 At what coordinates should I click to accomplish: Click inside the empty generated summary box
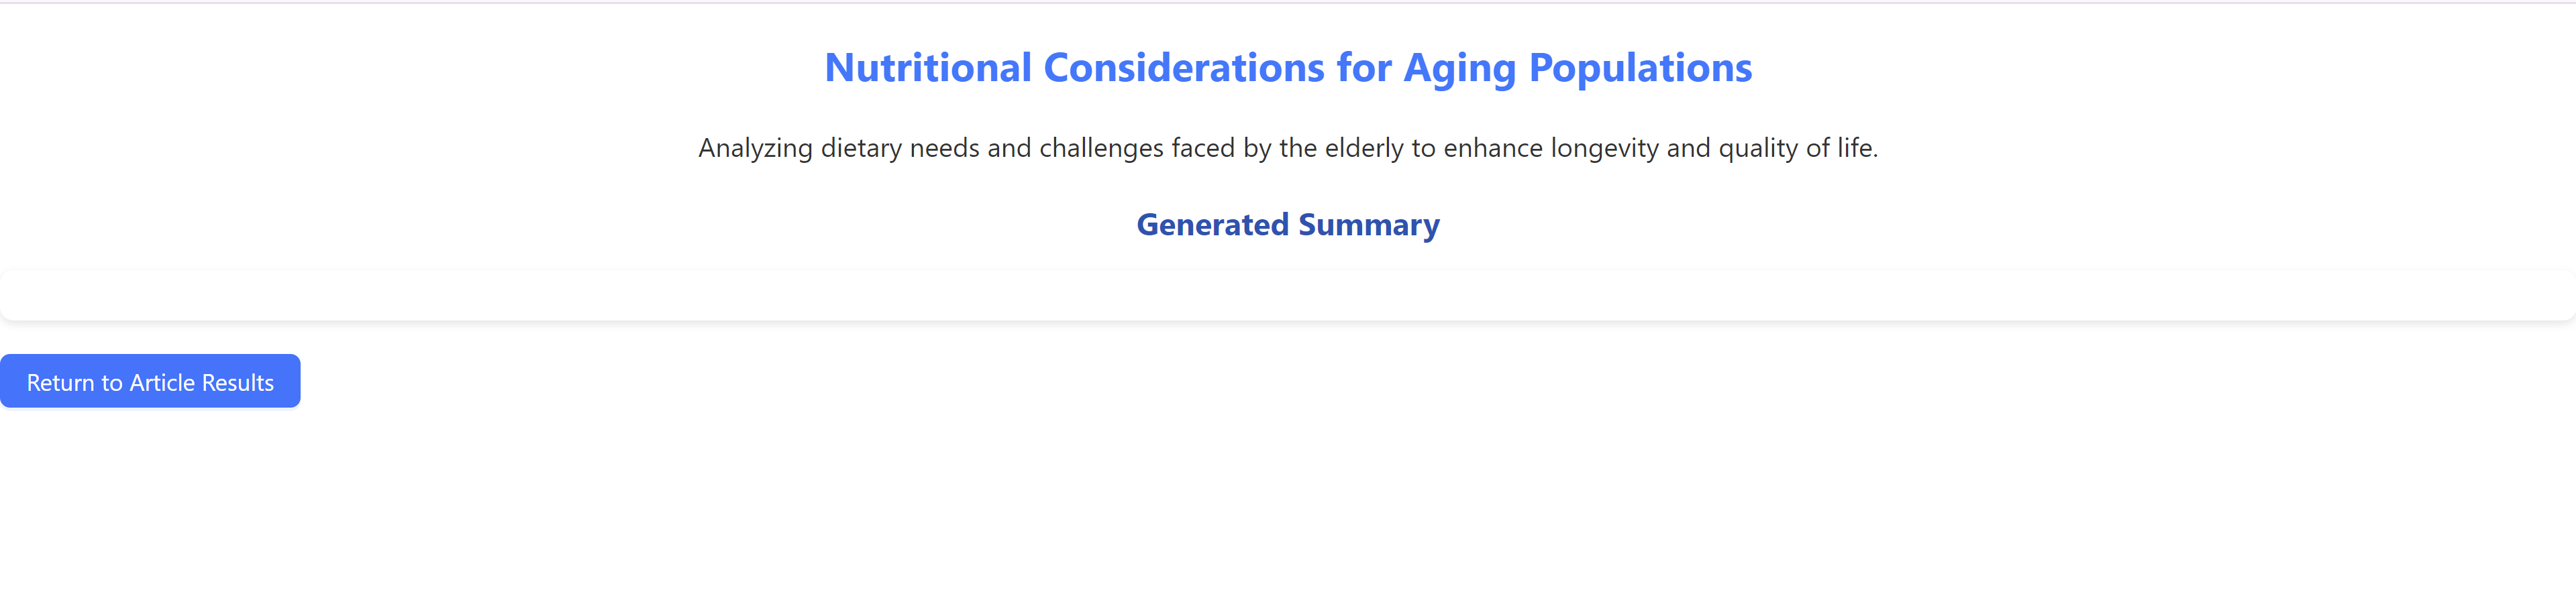1288,296
